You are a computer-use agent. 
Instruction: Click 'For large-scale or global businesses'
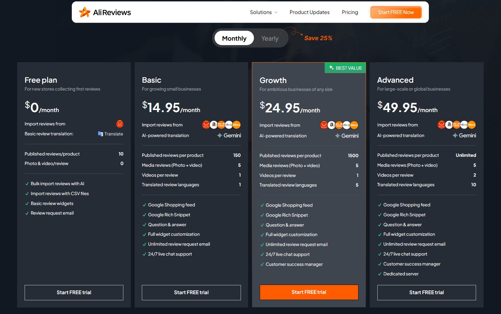[414, 89]
